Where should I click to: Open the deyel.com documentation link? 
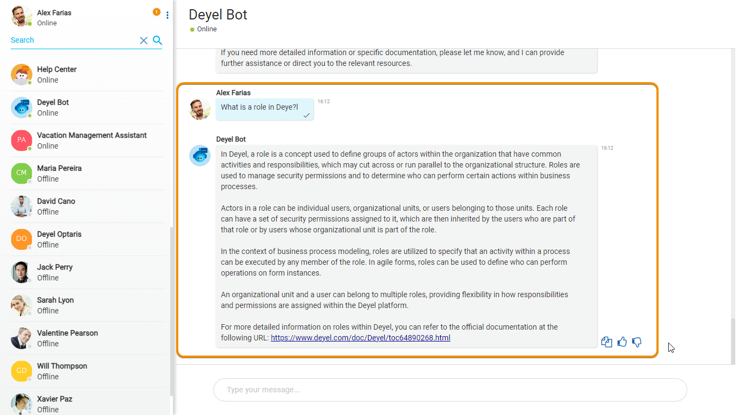click(360, 338)
